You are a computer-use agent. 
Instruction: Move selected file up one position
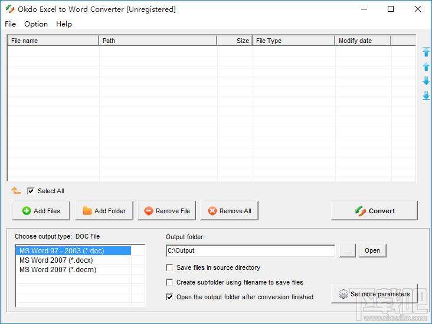[x=426, y=67]
